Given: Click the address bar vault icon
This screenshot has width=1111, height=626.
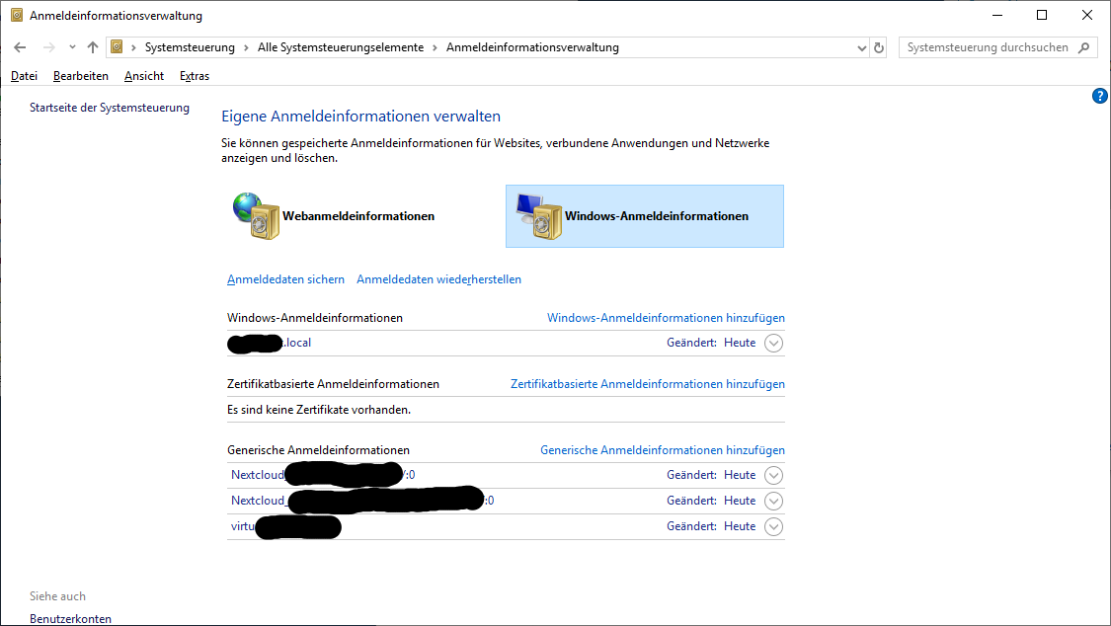Looking at the screenshot, I should click(118, 47).
